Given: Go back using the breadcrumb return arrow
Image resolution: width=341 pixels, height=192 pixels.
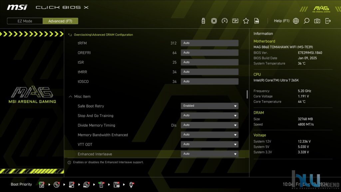Looking at the screenshot, I should tap(70, 35).
